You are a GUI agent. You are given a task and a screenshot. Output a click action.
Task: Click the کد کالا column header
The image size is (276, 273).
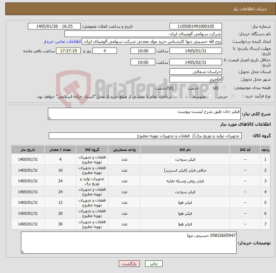coord(245,150)
